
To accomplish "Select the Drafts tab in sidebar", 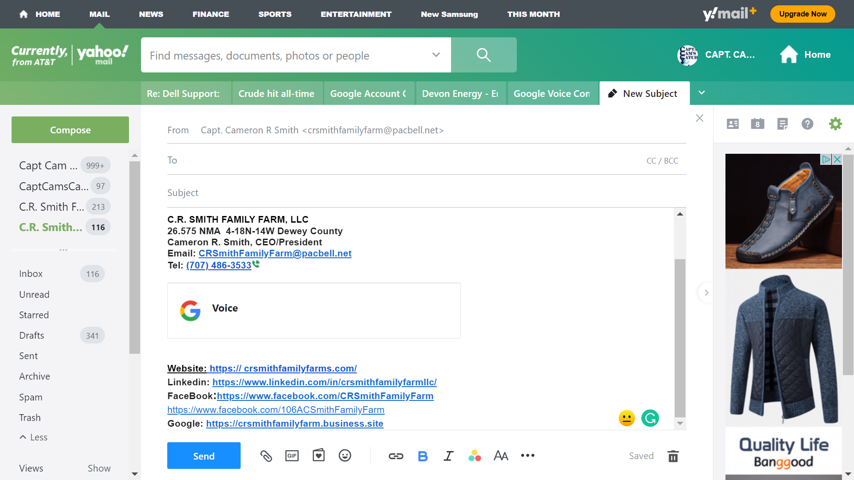I will point(32,335).
